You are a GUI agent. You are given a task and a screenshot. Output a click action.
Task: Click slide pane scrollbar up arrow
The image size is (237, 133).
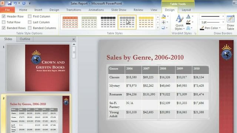[74, 44]
